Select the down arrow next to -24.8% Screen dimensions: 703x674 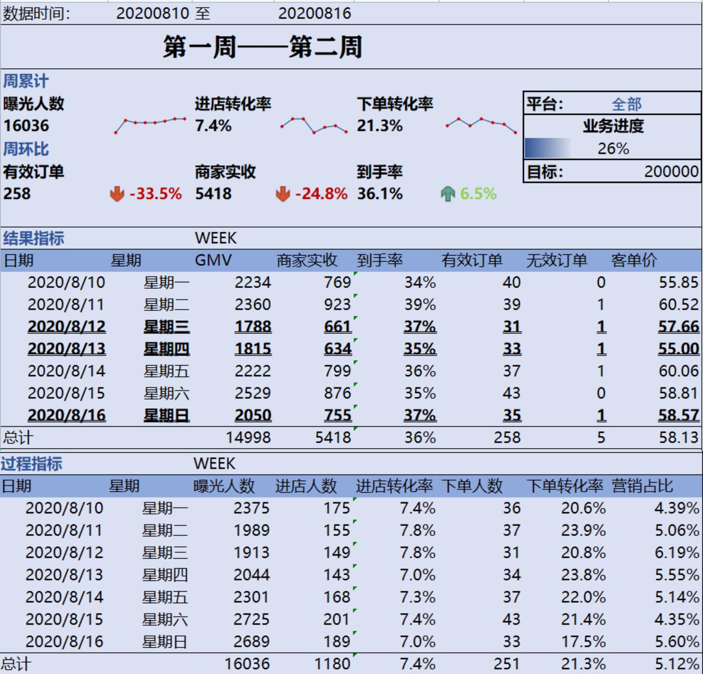click(x=283, y=194)
